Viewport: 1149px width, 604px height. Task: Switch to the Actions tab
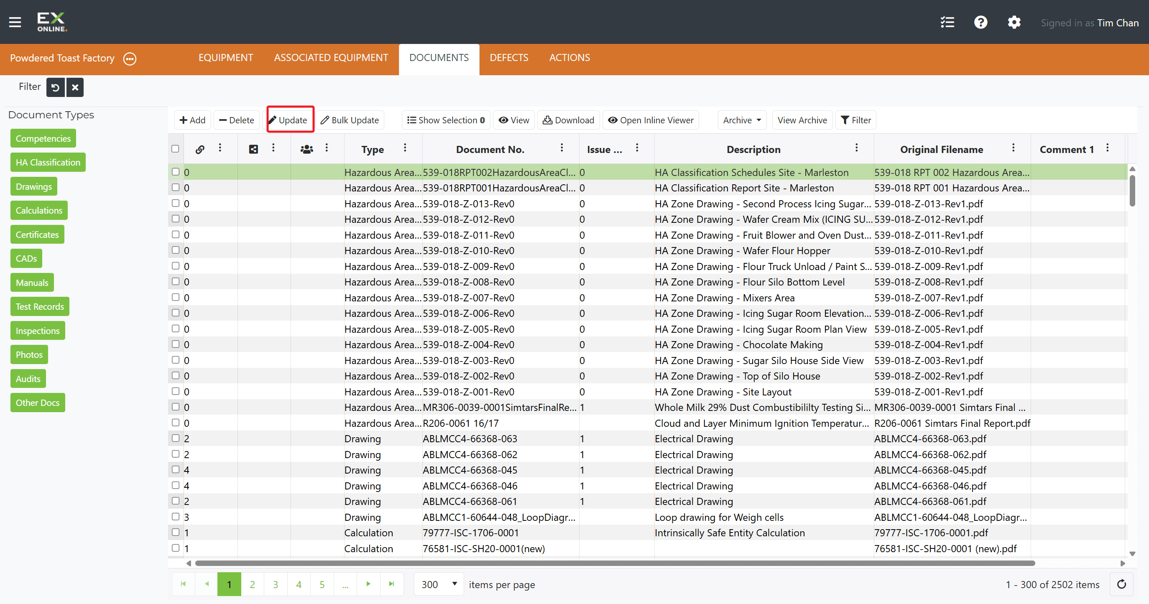coord(569,58)
